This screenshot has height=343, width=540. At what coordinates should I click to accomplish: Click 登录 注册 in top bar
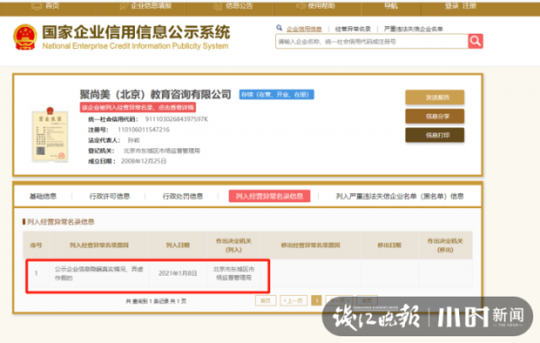[x=461, y=6]
